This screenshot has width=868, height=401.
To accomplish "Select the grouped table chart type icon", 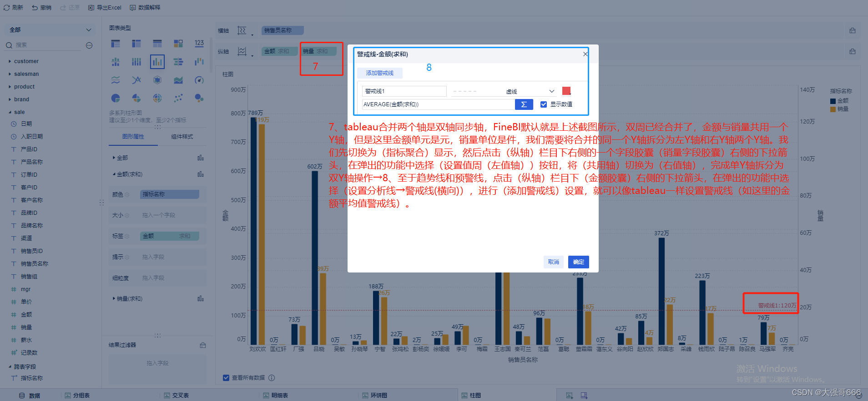I will (x=116, y=44).
